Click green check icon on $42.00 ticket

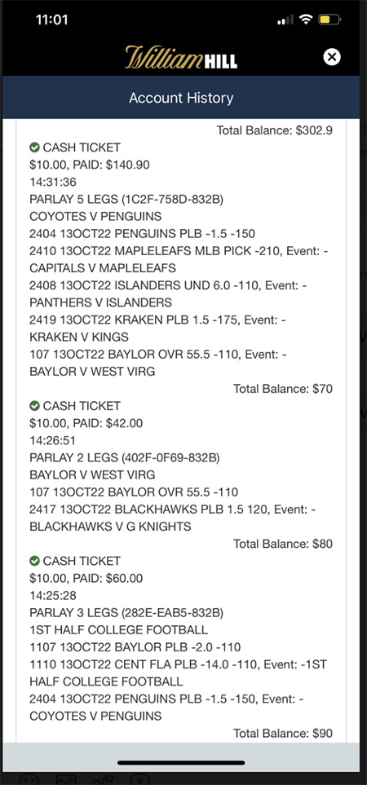[x=34, y=405]
